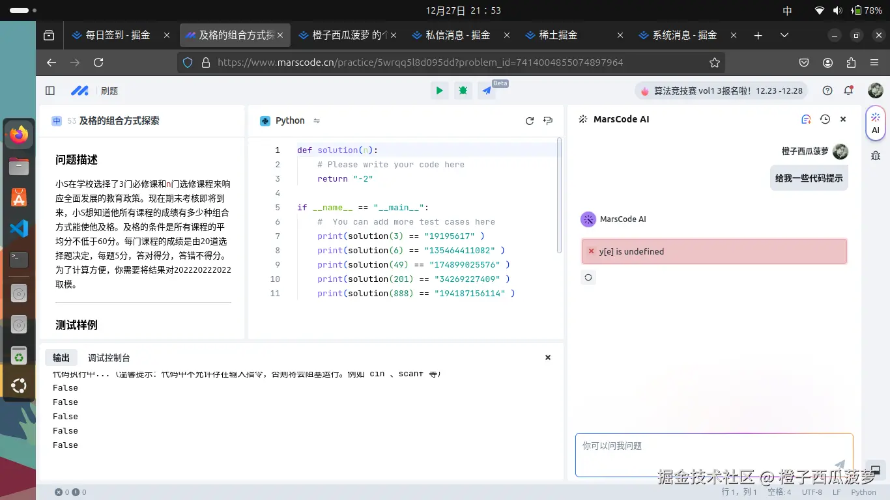The image size is (890, 500).
Task: Run the code with the green play icon
Action: (x=439, y=90)
